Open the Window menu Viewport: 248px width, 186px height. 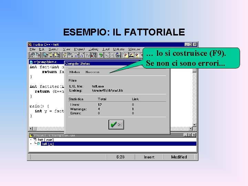pos(134,49)
